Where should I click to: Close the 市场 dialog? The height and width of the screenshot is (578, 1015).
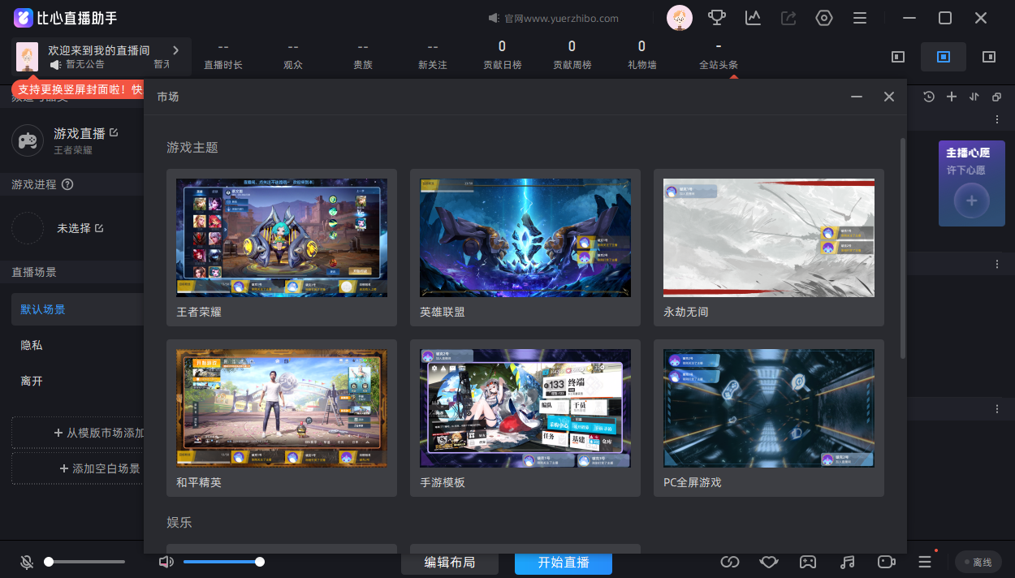[x=889, y=97]
